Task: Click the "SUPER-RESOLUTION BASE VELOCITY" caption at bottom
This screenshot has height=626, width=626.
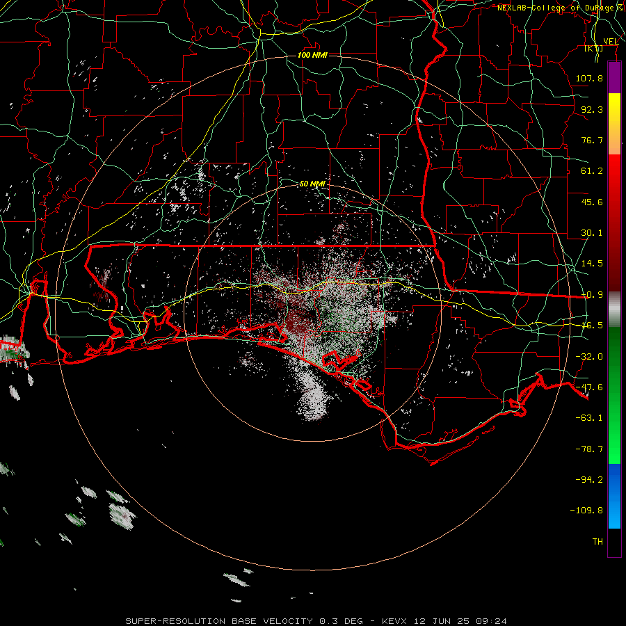Action: [219, 621]
